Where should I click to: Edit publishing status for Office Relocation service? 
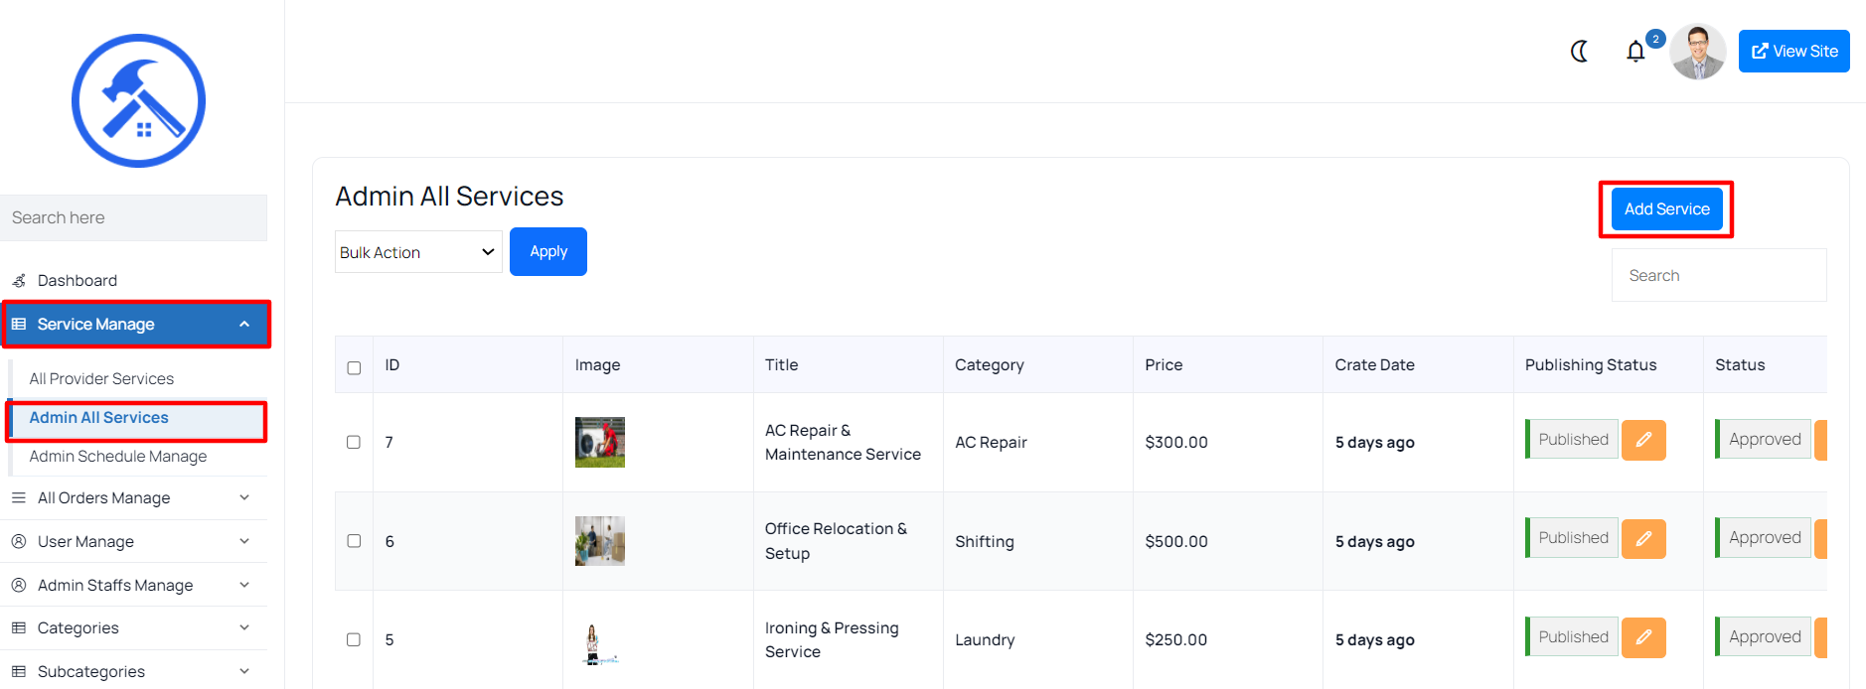pos(1643,538)
